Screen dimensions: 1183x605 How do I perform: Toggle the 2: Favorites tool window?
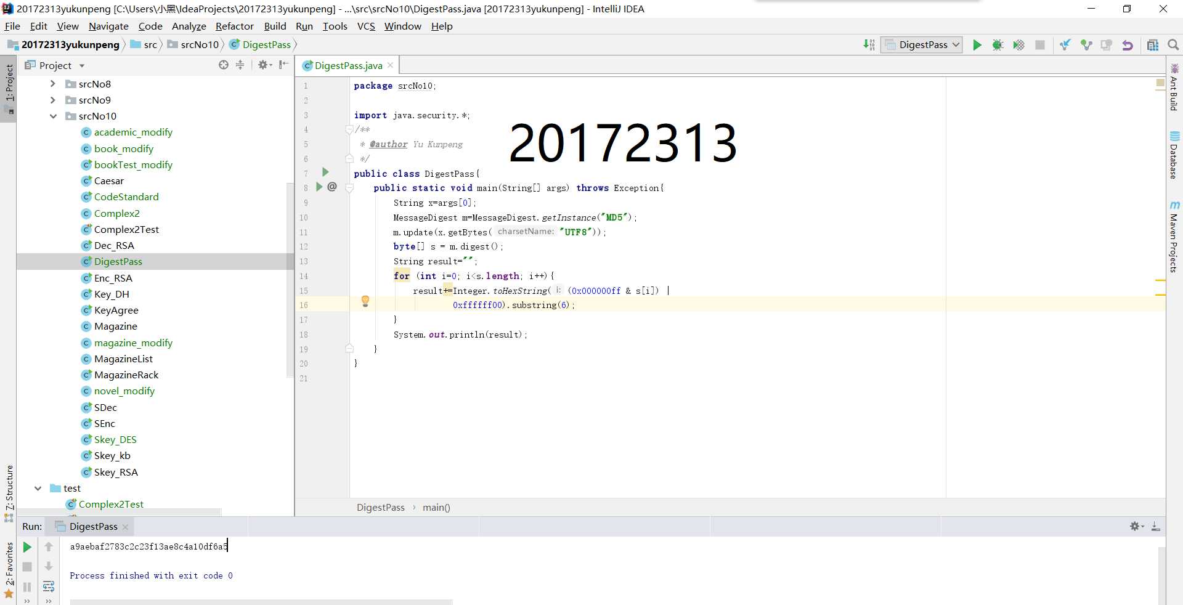click(9, 570)
